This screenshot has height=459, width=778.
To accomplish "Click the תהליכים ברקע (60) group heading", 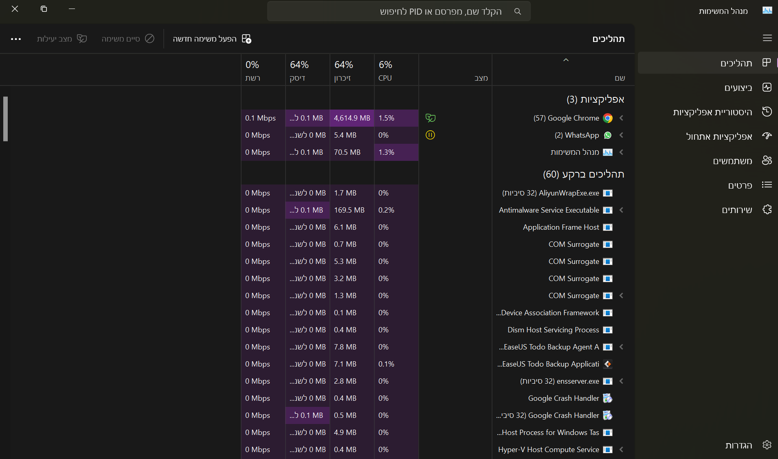I will tap(583, 174).
